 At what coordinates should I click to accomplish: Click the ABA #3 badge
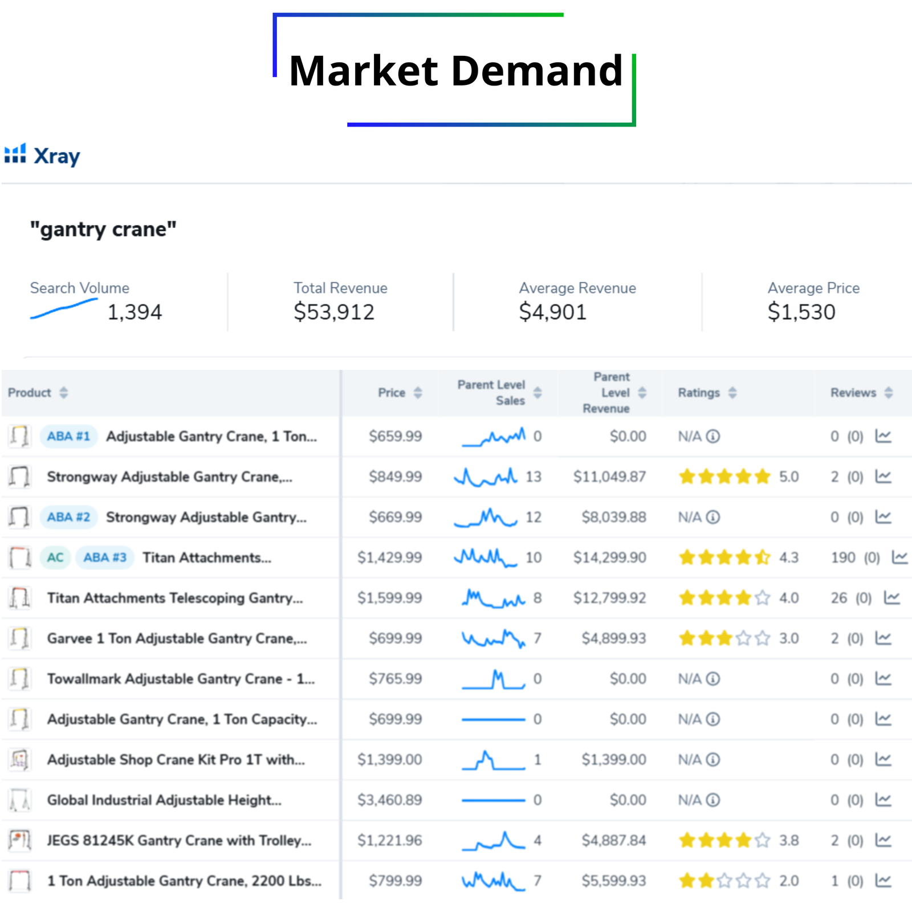(105, 557)
